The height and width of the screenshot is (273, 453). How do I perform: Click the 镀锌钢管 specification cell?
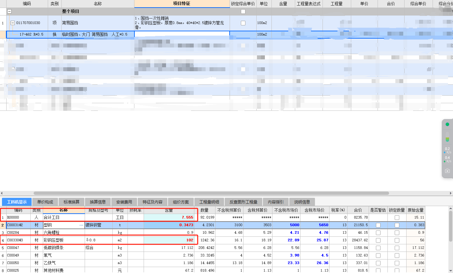tap(99, 225)
